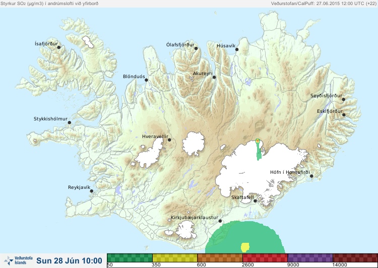Click the Skaftafell location dot

click(255, 201)
